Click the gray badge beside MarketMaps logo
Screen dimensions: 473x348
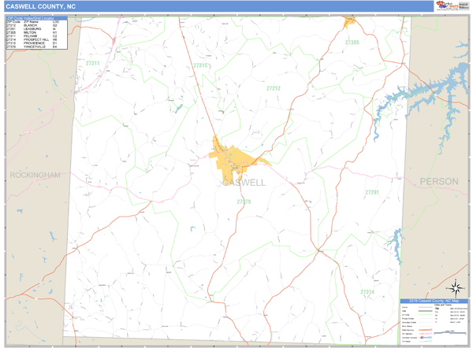point(463,6)
